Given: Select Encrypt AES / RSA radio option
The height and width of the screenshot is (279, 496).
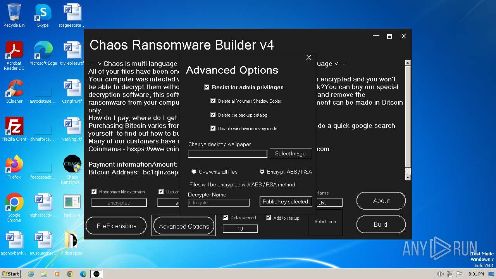Looking at the screenshot, I should (262, 172).
